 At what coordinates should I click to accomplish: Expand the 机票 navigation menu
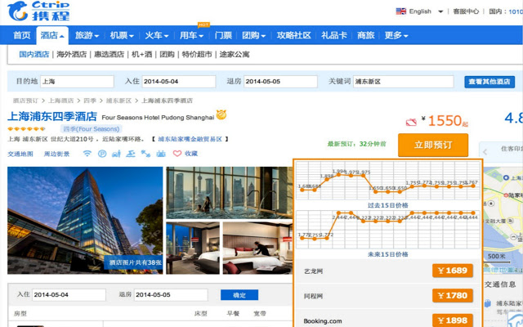point(122,35)
